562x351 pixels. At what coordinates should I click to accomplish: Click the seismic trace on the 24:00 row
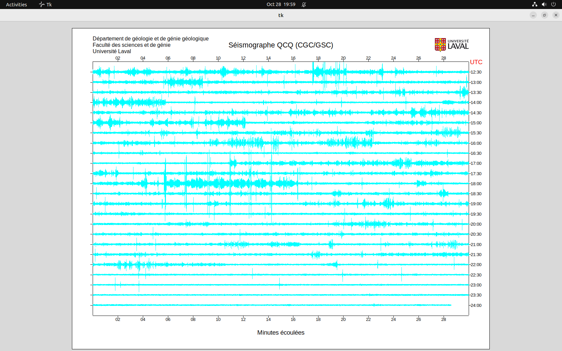(272, 305)
